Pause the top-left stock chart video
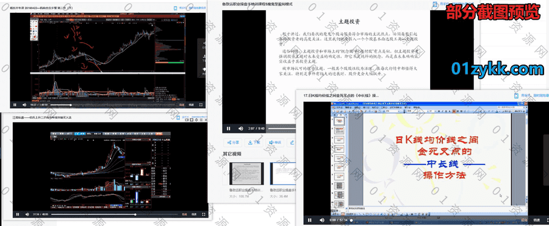The image size is (549, 226). coord(15,105)
